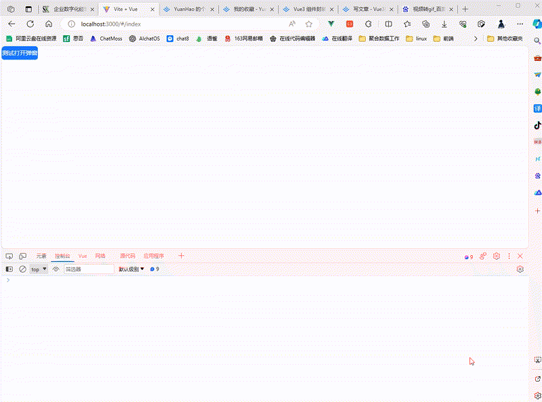The width and height of the screenshot is (542, 402).
Task: Open the device toolbar toggle in DevTools
Action: click(x=22, y=256)
